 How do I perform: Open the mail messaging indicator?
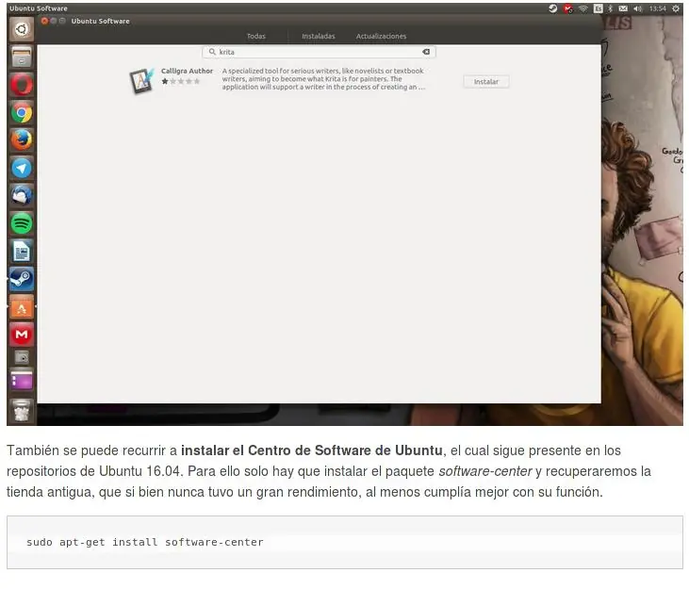click(623, 8)
